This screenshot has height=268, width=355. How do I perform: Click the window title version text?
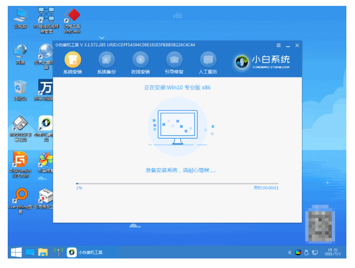(125, 45)
